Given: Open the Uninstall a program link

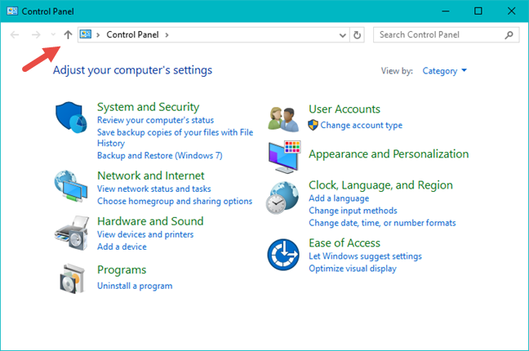Looking at the screenshot, I should pyautogui.click(x=135, y=286).
